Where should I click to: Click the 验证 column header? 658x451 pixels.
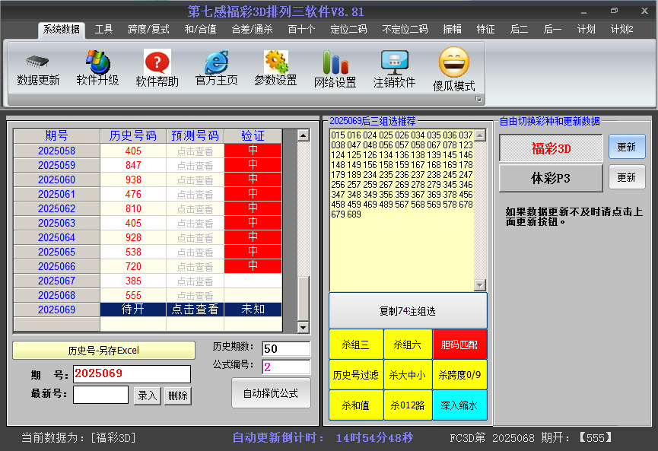(253, 136)
